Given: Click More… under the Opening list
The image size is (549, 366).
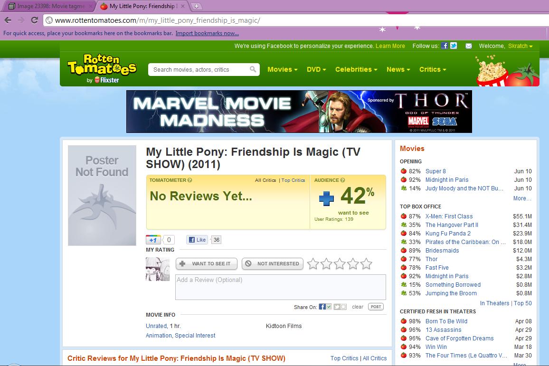Looking at the screenshot, I should [x=522, y=198].
